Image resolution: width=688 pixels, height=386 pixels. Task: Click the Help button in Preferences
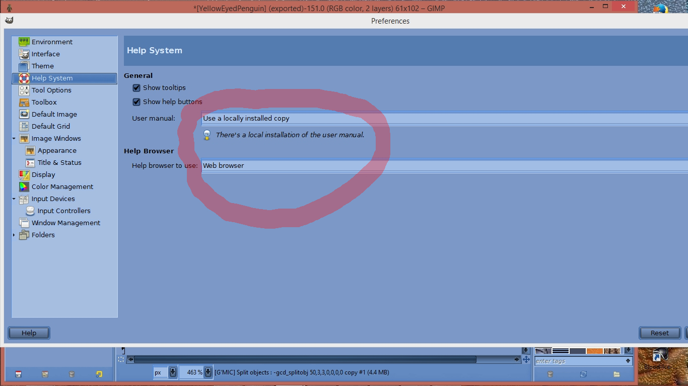point(29,333)
